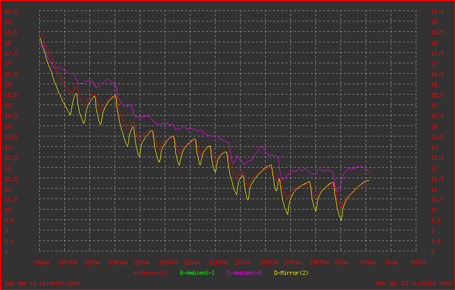Click the 8 value on the left axis
This screenshot has height=290, width=455.
pos(6,252)
